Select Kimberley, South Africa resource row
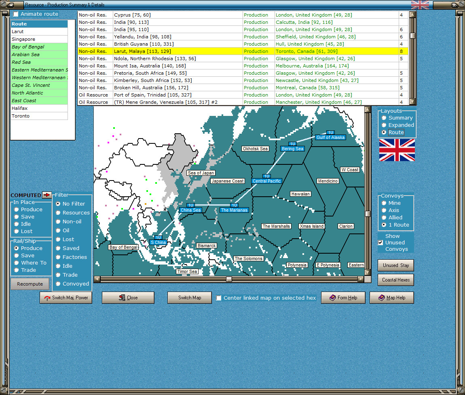Viewport: 465px width, 395px height. (x=243, y=80)
